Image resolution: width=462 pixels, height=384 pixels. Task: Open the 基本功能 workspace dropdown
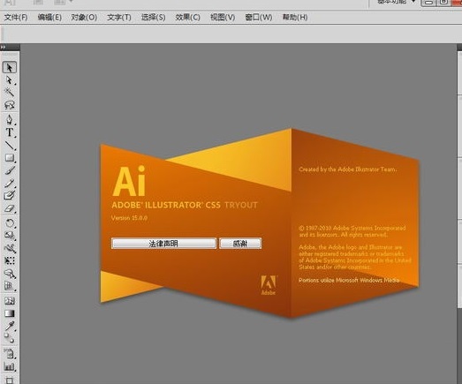(x=397, y=2)
